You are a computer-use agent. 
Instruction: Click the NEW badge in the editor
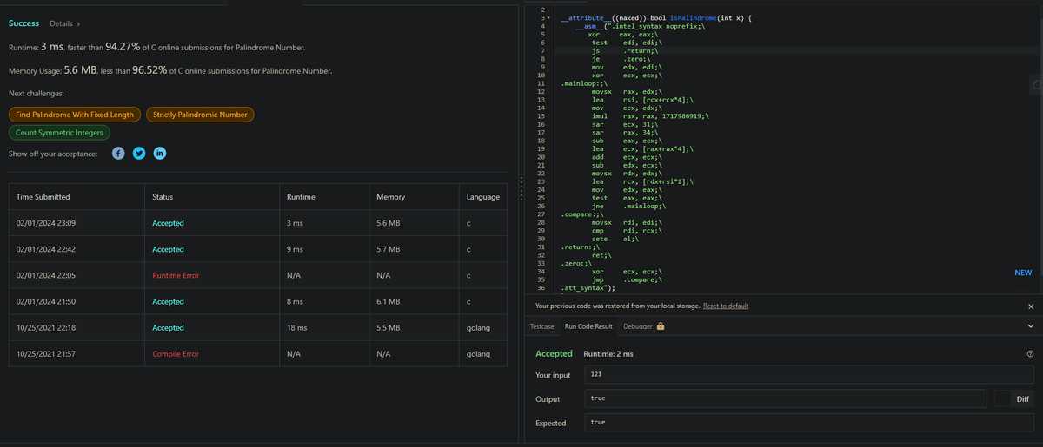[x=1023, y=273]
